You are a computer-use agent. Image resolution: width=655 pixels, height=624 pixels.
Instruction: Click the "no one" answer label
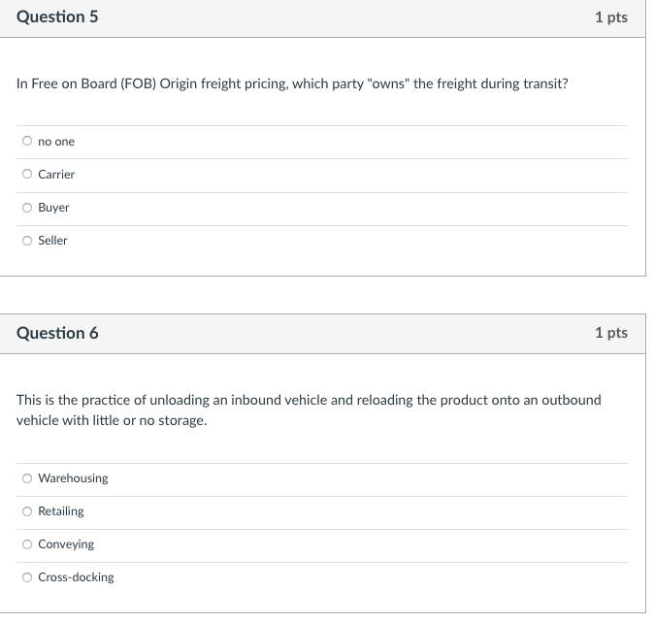(56, 142)
